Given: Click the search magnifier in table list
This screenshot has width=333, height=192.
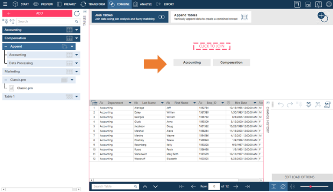Looking at the screenshot, I should [x=77, y=21].
